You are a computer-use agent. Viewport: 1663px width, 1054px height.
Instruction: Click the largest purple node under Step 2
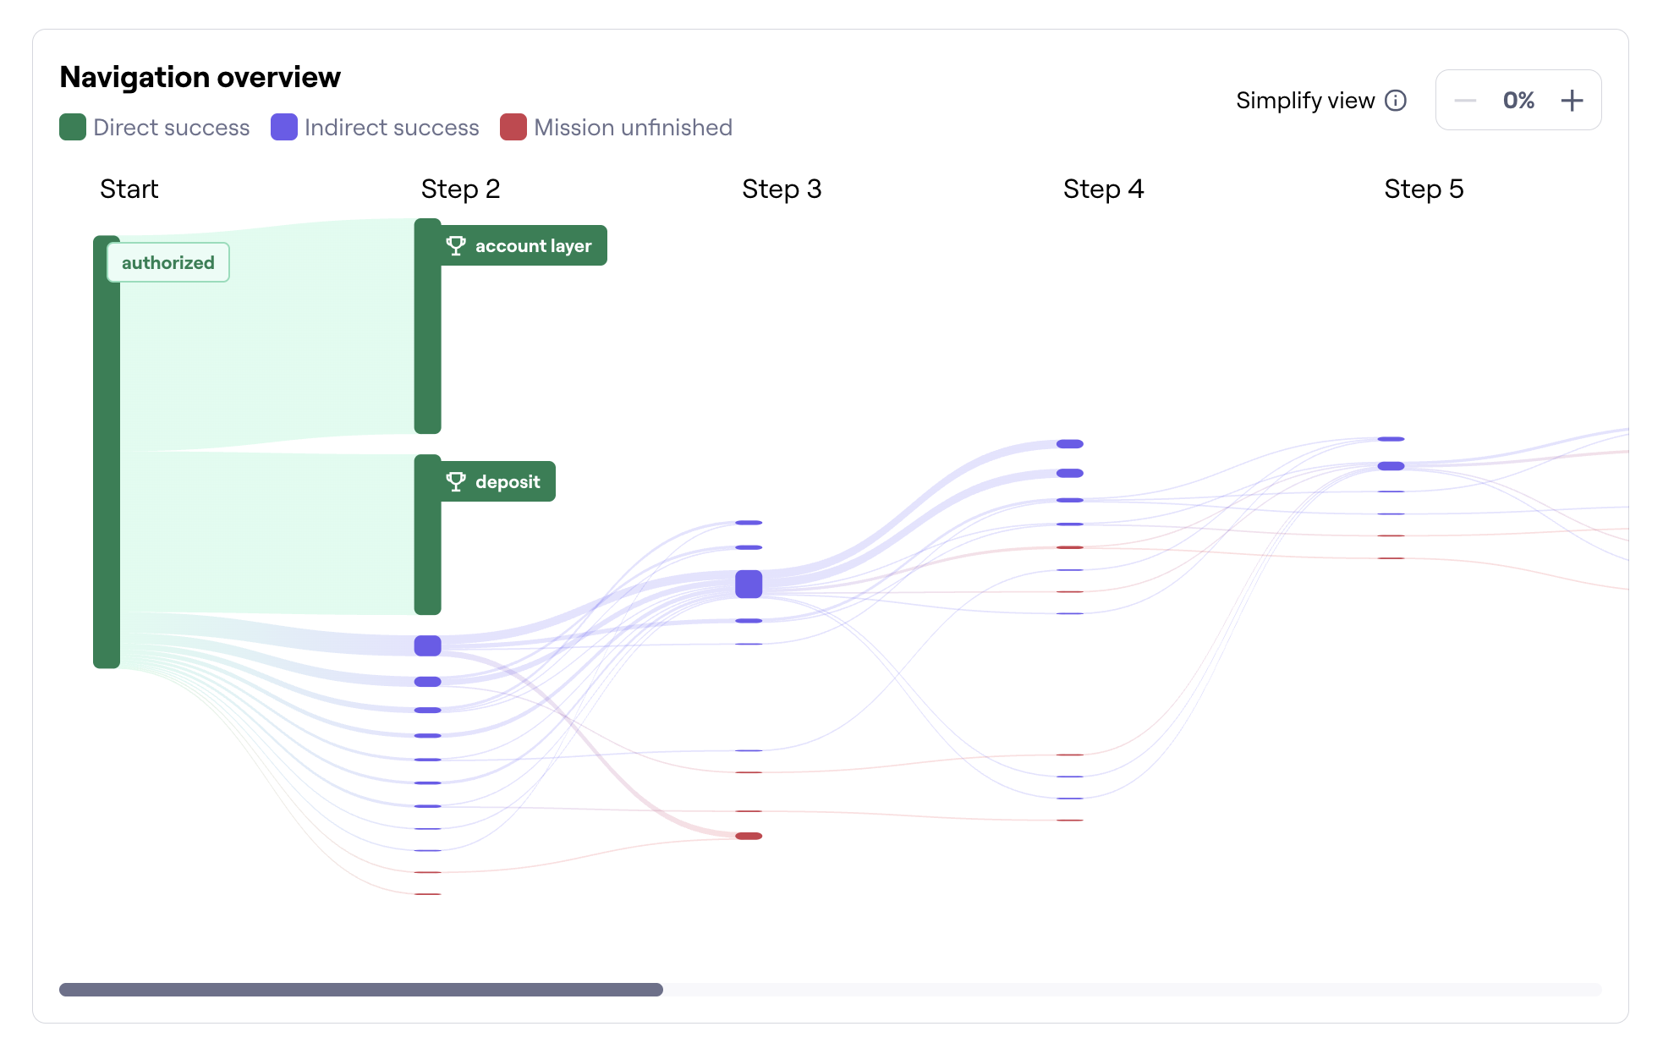coord(427,645)
